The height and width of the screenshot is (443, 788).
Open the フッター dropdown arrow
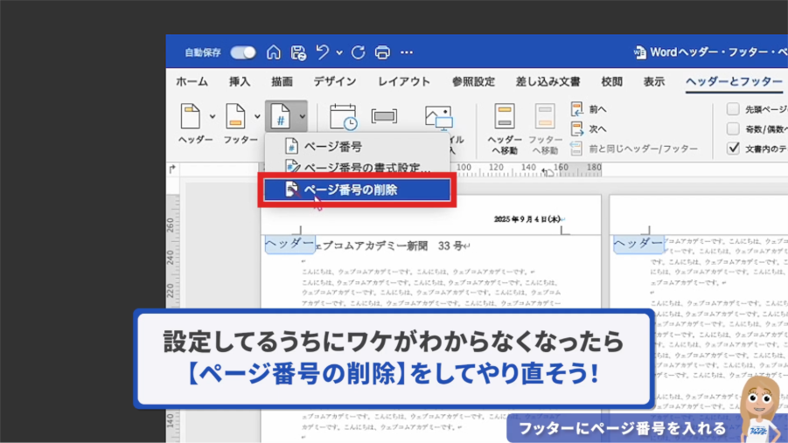[x=257, y=116]
